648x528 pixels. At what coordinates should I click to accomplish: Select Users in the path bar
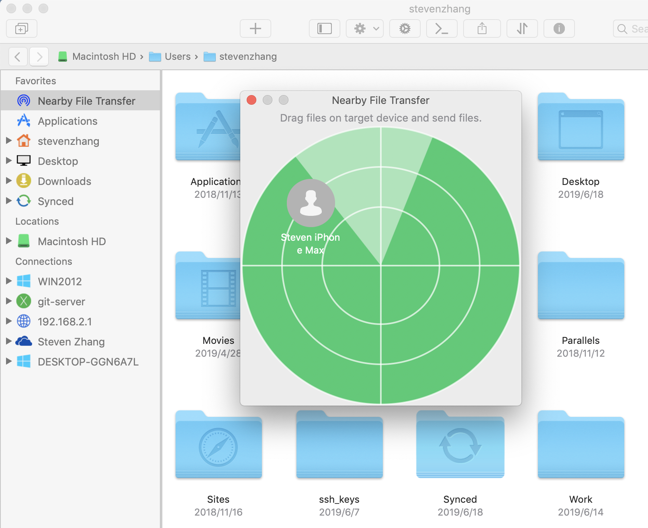[x=170, y=57]
